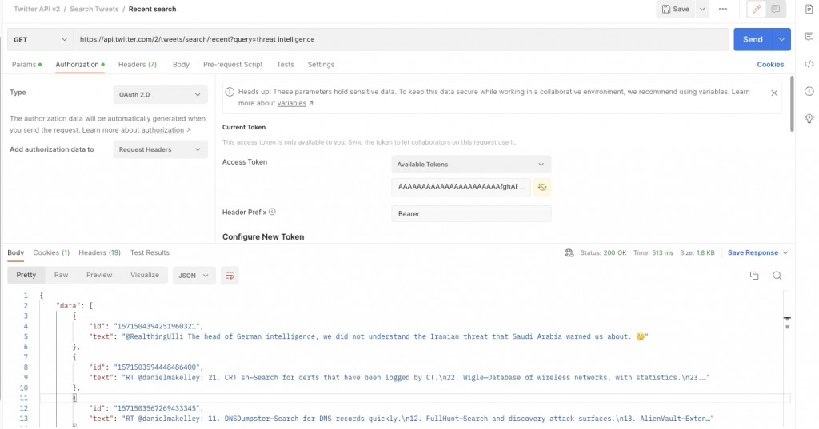Click the Status 200 OK text

603,253
